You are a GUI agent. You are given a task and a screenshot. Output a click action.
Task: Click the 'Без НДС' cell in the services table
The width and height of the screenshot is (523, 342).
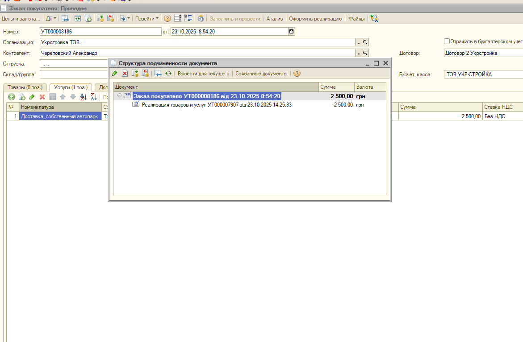[x=502, y=116]
